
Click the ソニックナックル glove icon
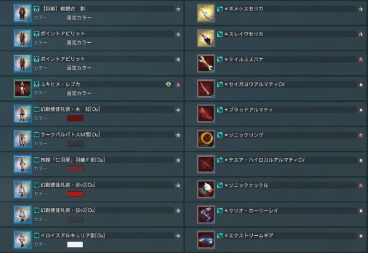pos(206,189)
